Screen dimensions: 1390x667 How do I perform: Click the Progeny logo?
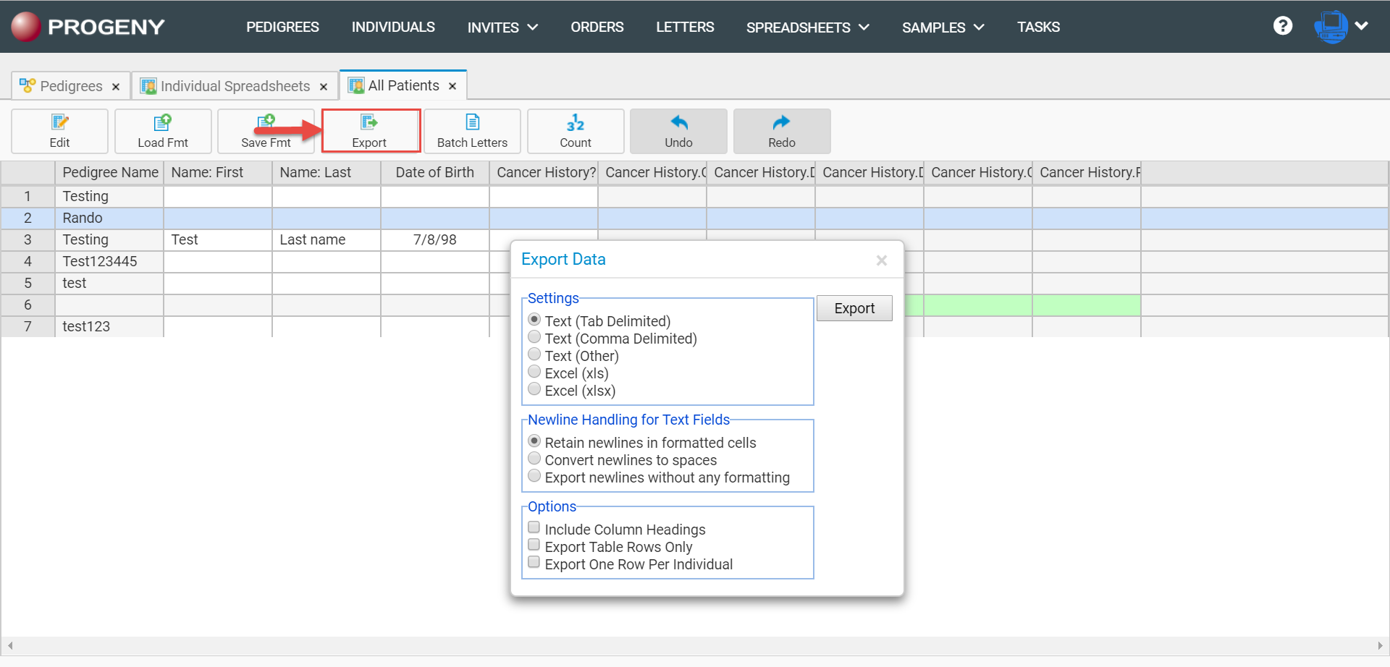[87, 26]
